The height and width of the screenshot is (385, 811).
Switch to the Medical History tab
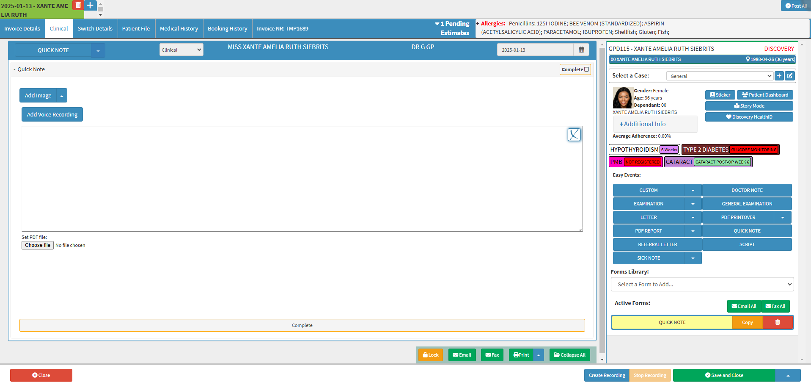tap(179, 29)
